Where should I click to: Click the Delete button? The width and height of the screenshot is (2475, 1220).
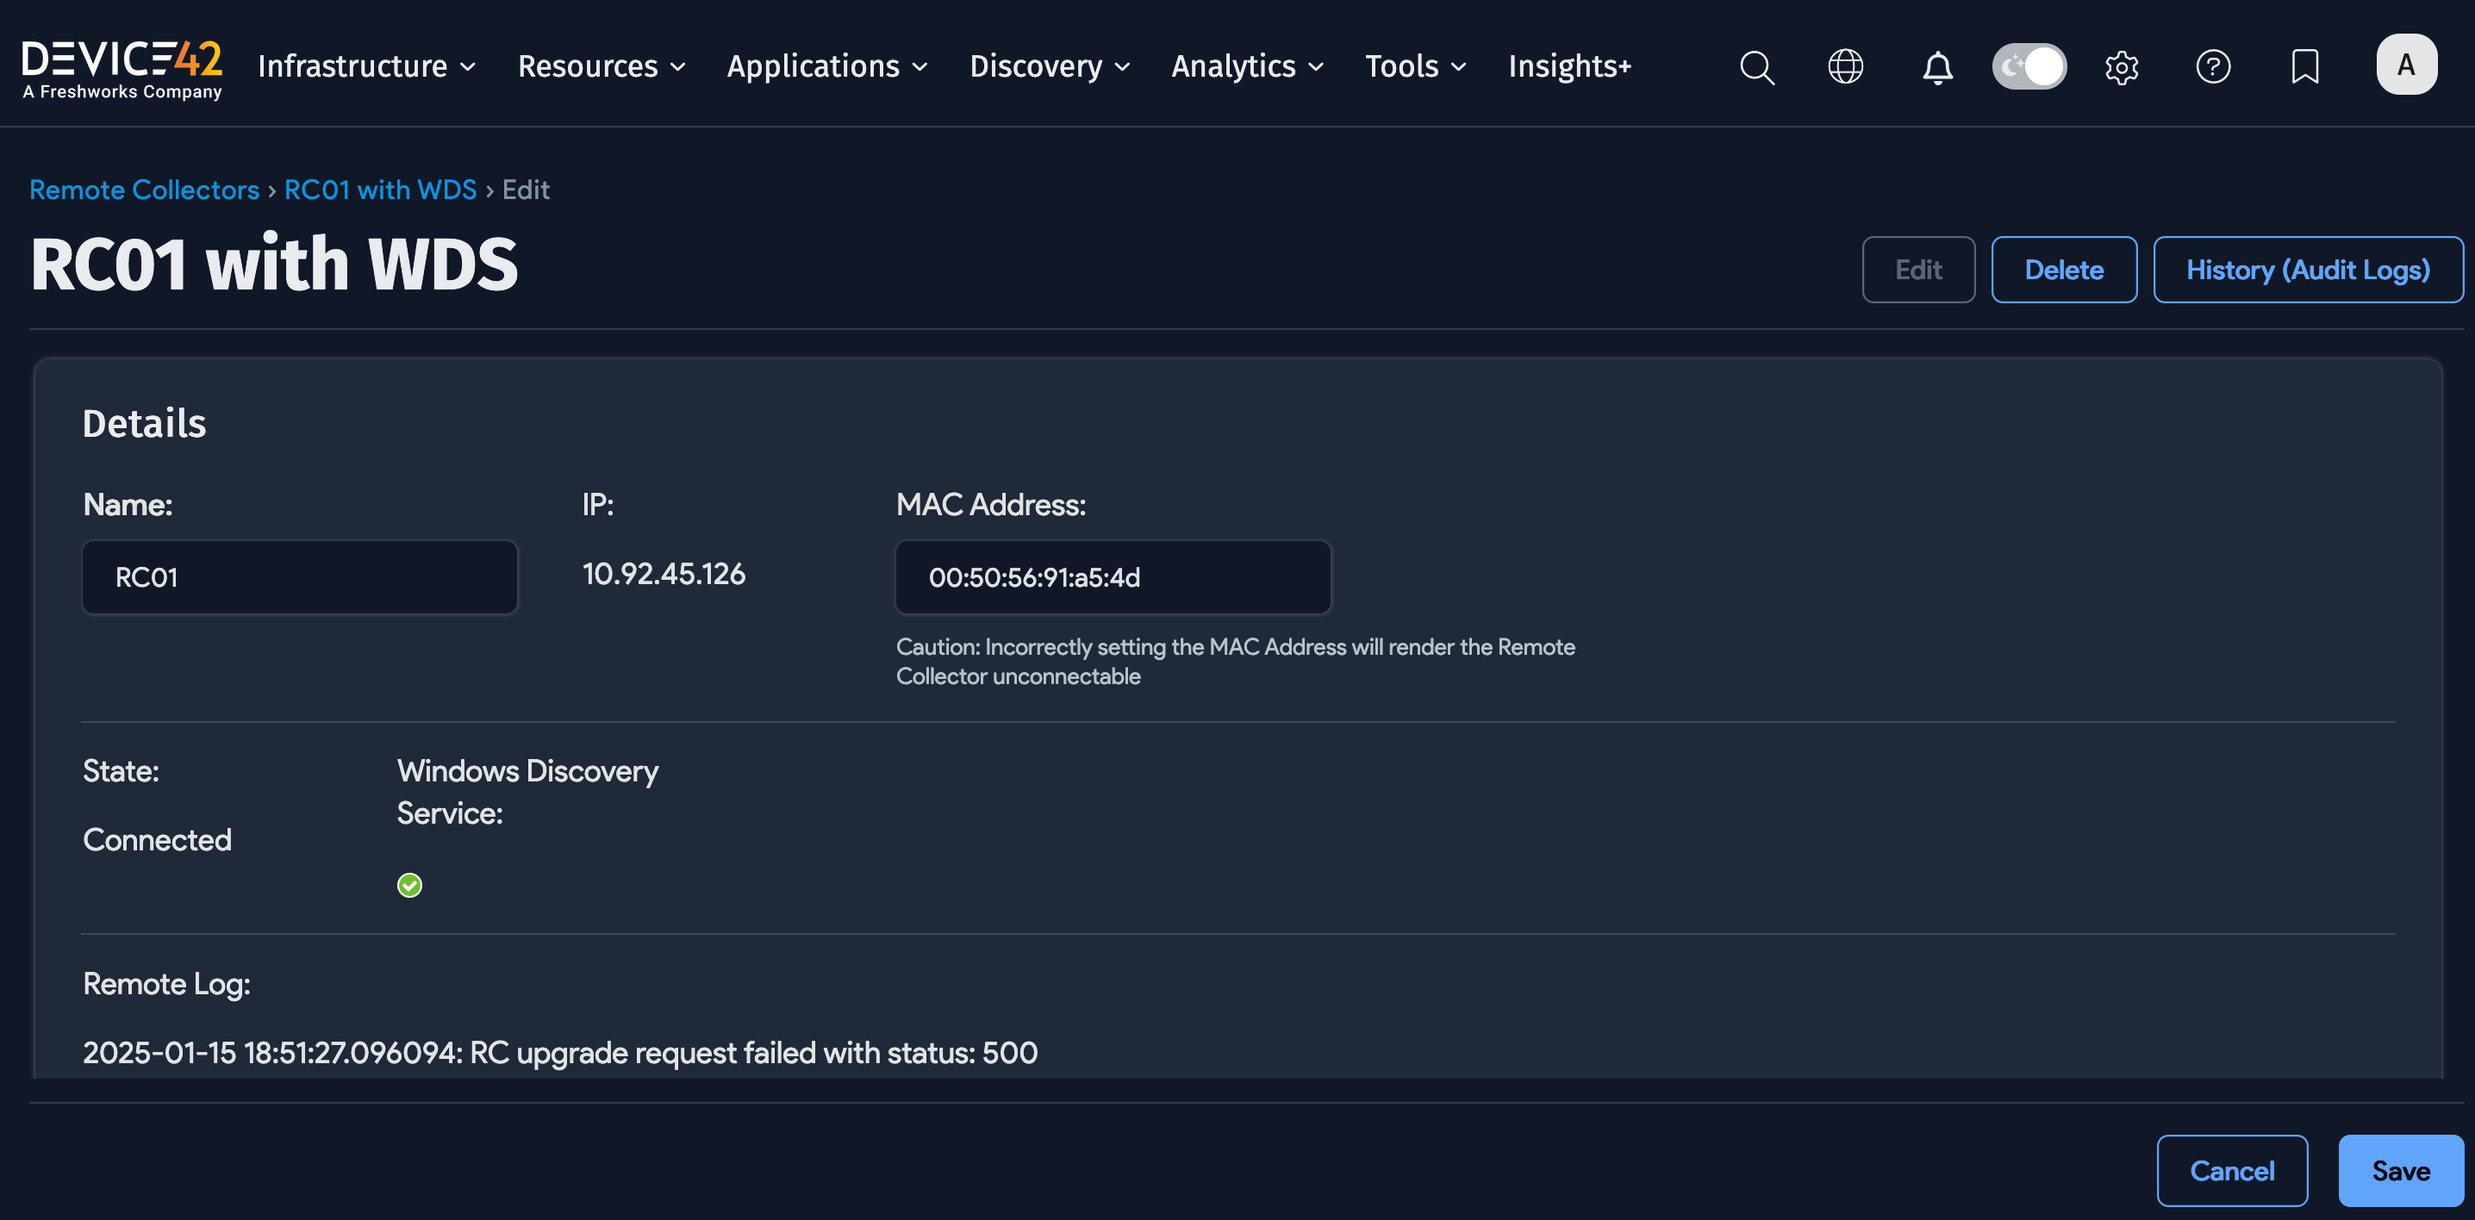point(2064,270)
